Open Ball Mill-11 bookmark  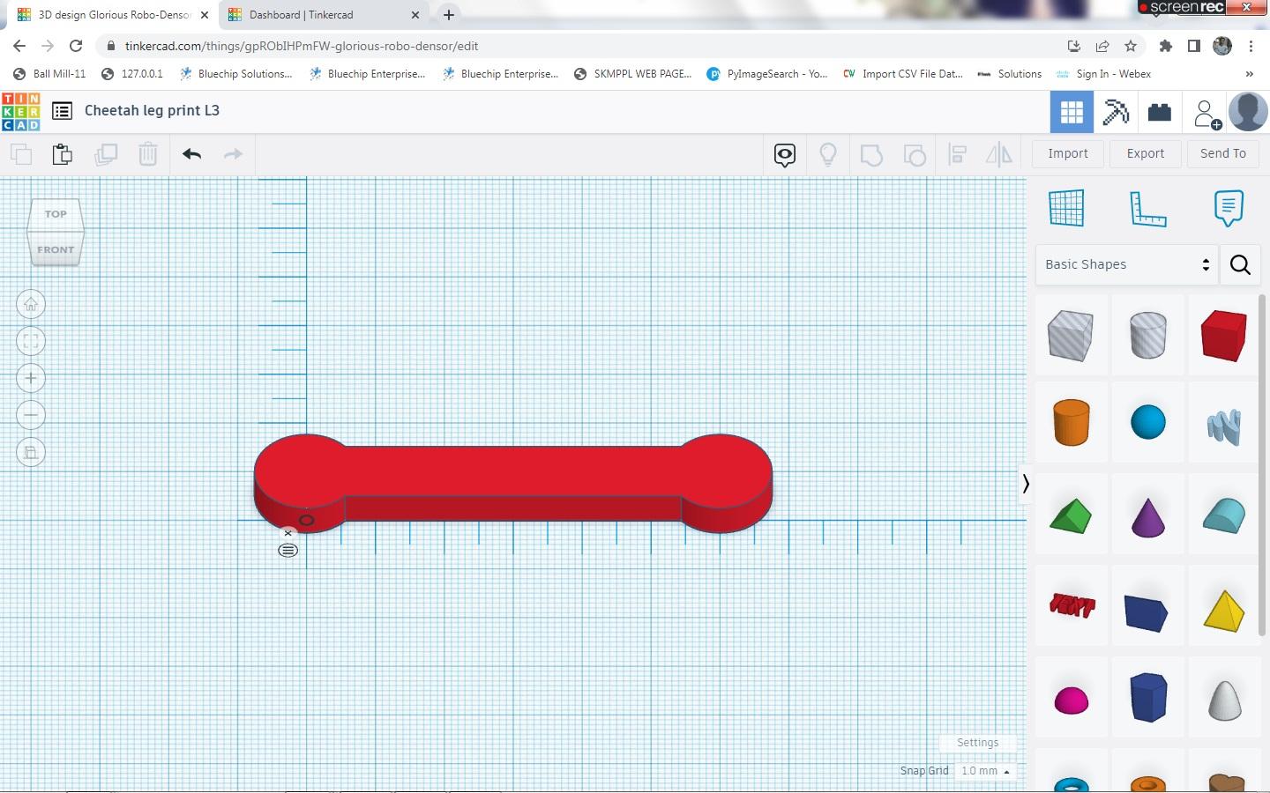pyautogui.click(x=49, y=74)
